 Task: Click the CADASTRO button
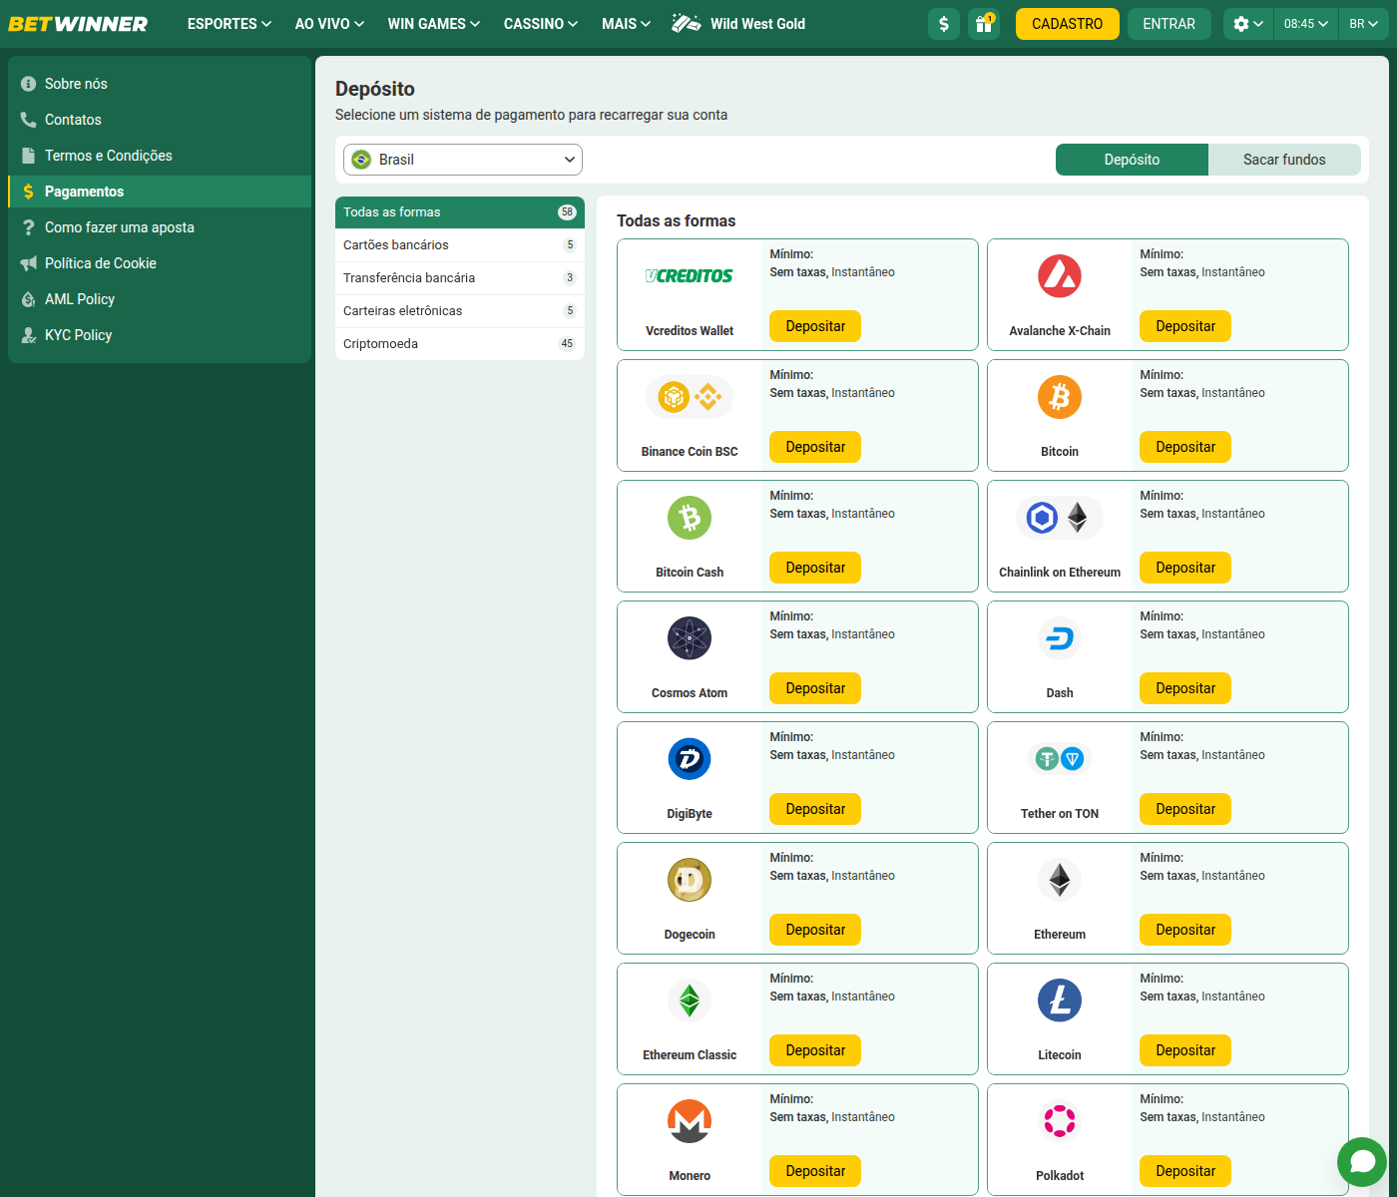pyautogui.click(x=1068, y=24)
